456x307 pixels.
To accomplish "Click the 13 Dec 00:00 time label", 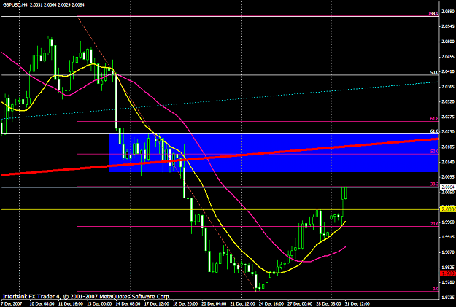I will pos(99,304).
